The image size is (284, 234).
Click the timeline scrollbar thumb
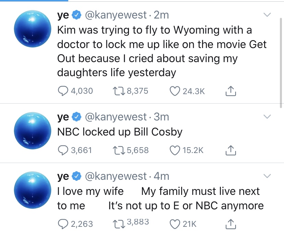pos(281,63)
